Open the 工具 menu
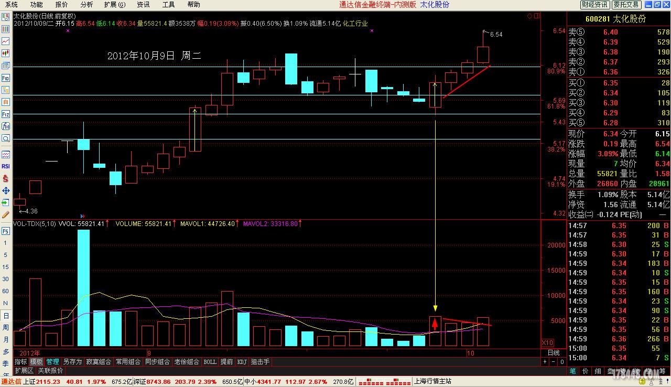 [168, 5]
